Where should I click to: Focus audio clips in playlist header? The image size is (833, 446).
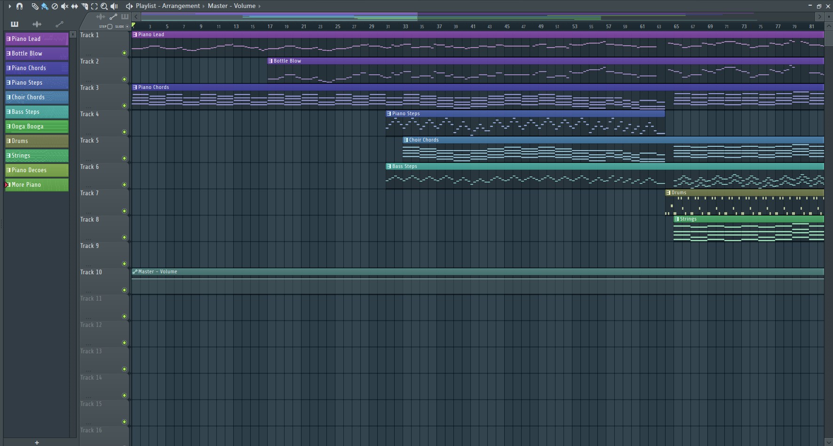point(101,16)
